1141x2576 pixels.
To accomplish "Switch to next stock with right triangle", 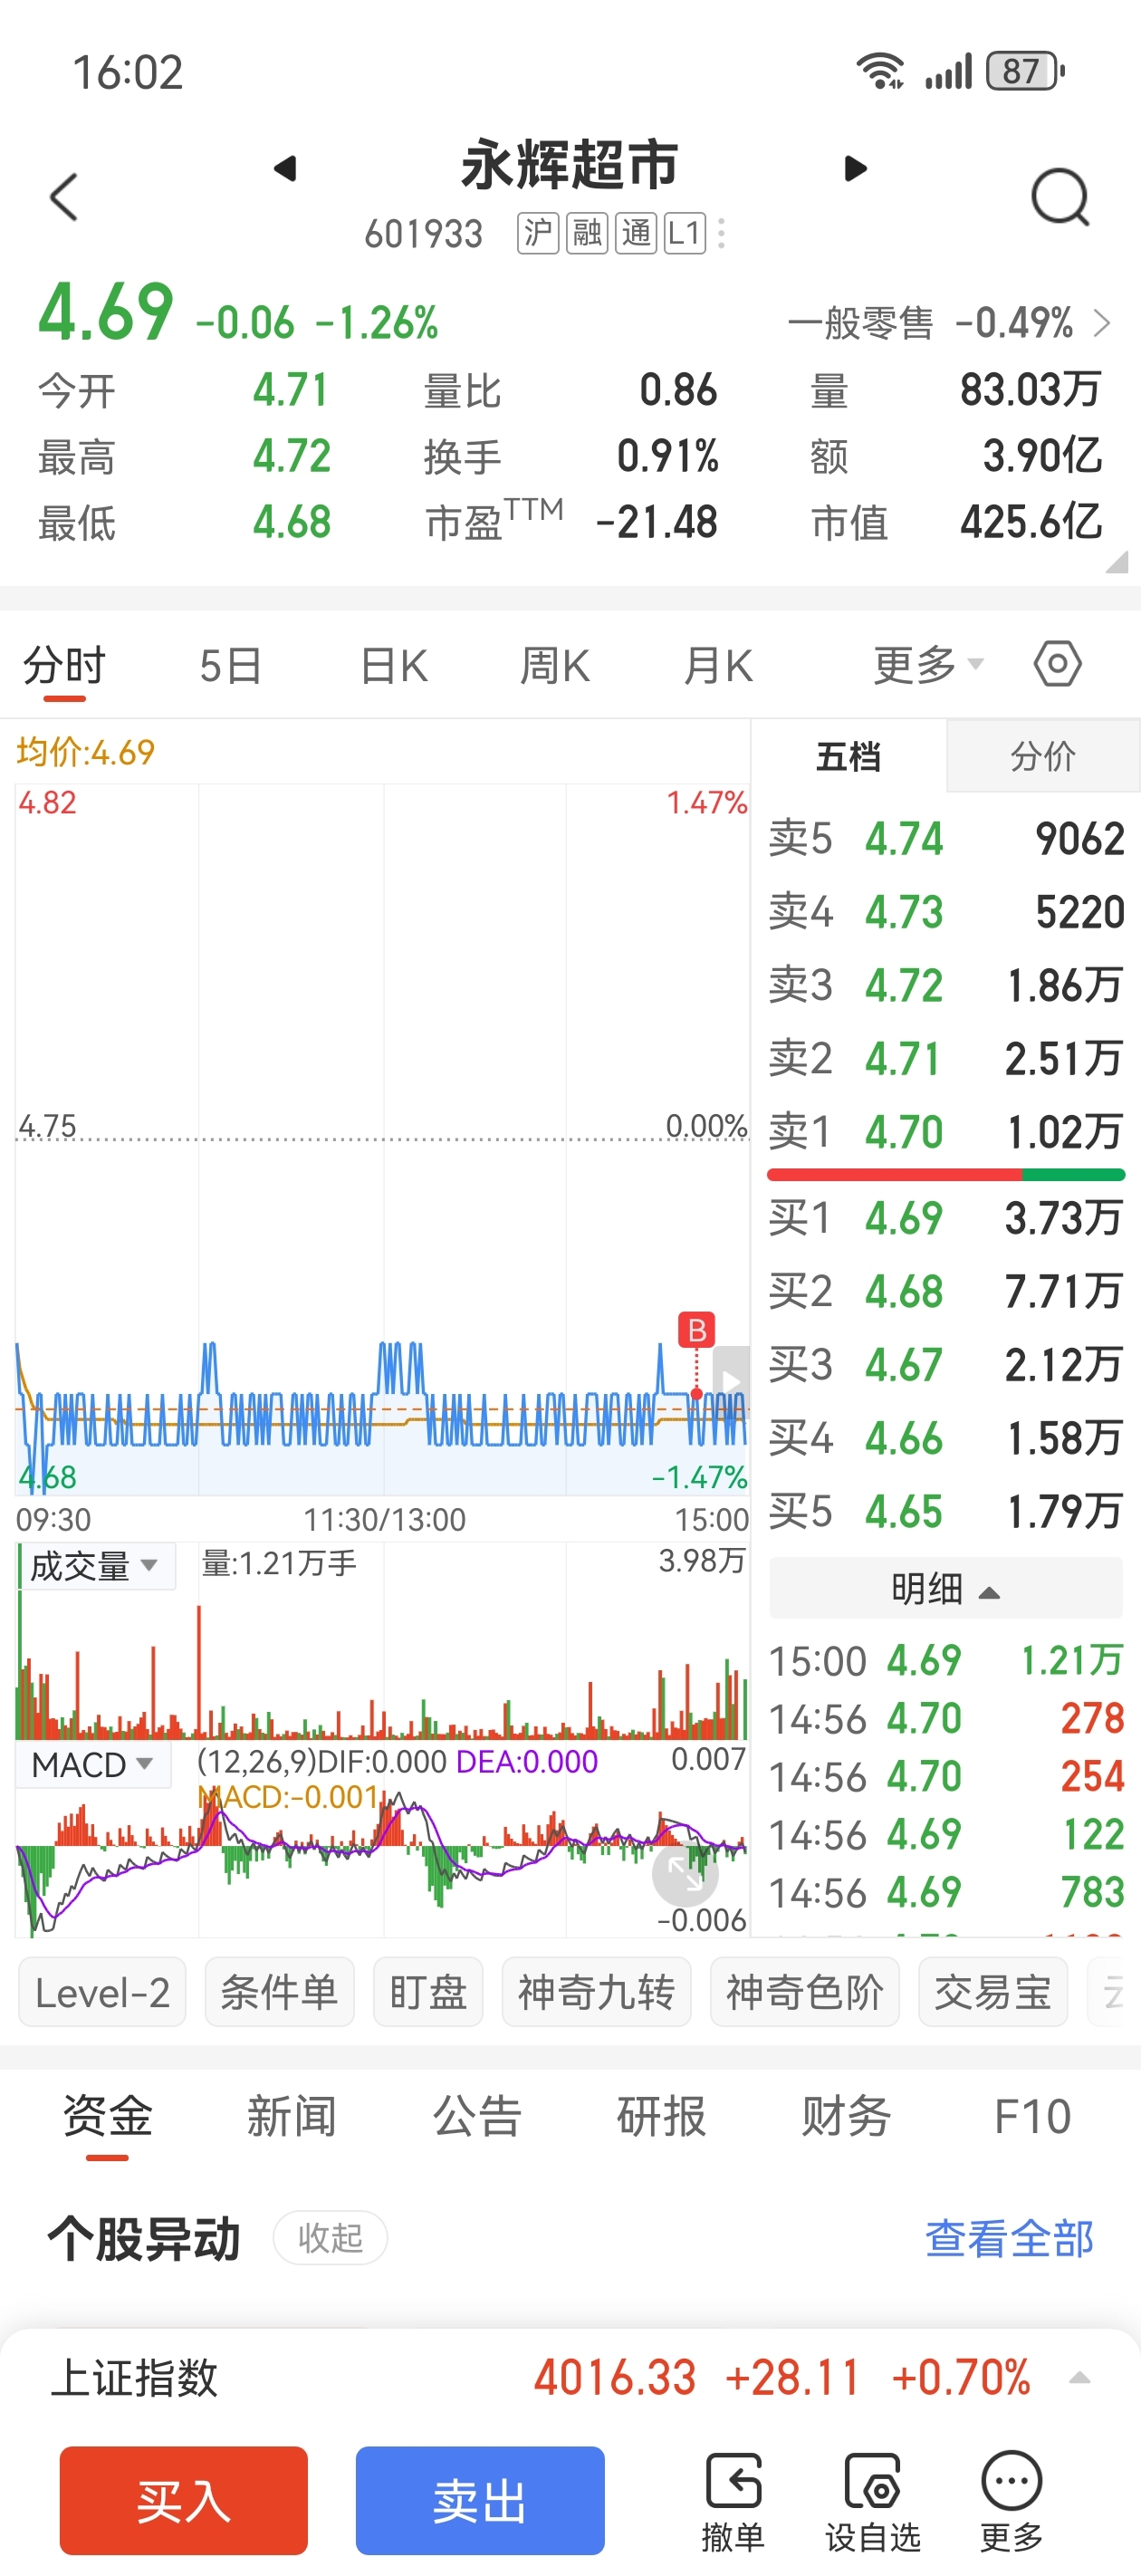I will click(854, 168).
